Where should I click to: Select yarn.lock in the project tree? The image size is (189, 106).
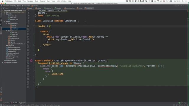coord(11,59)
